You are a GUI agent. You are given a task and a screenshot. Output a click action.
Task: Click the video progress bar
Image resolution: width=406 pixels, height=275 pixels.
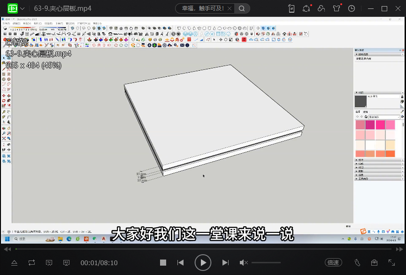203,249
